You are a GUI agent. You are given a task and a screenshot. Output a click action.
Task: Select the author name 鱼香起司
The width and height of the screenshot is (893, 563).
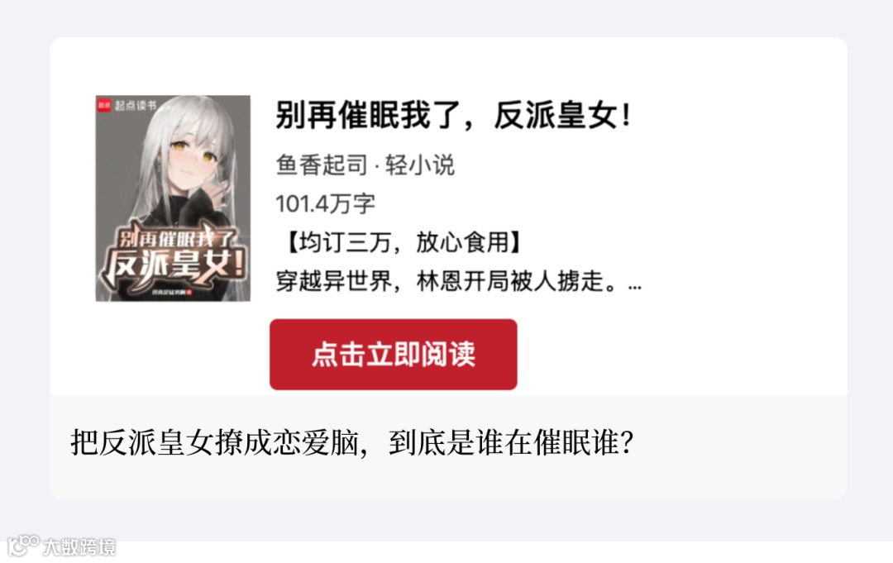click(x=322, y=165)
